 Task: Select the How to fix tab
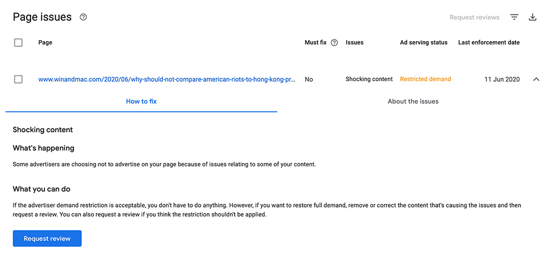(x=141, y=101)
